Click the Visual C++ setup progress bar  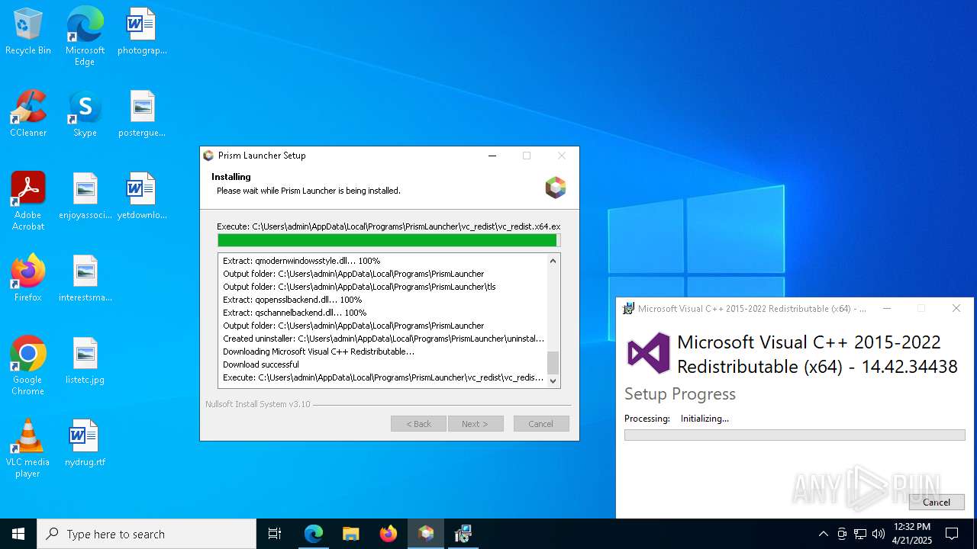point(795,435)
